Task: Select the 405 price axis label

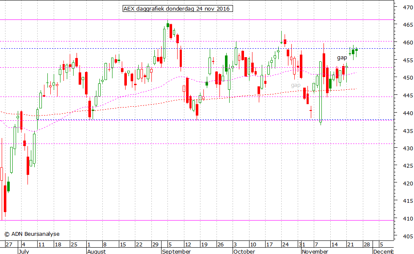Action: (408, 236)
